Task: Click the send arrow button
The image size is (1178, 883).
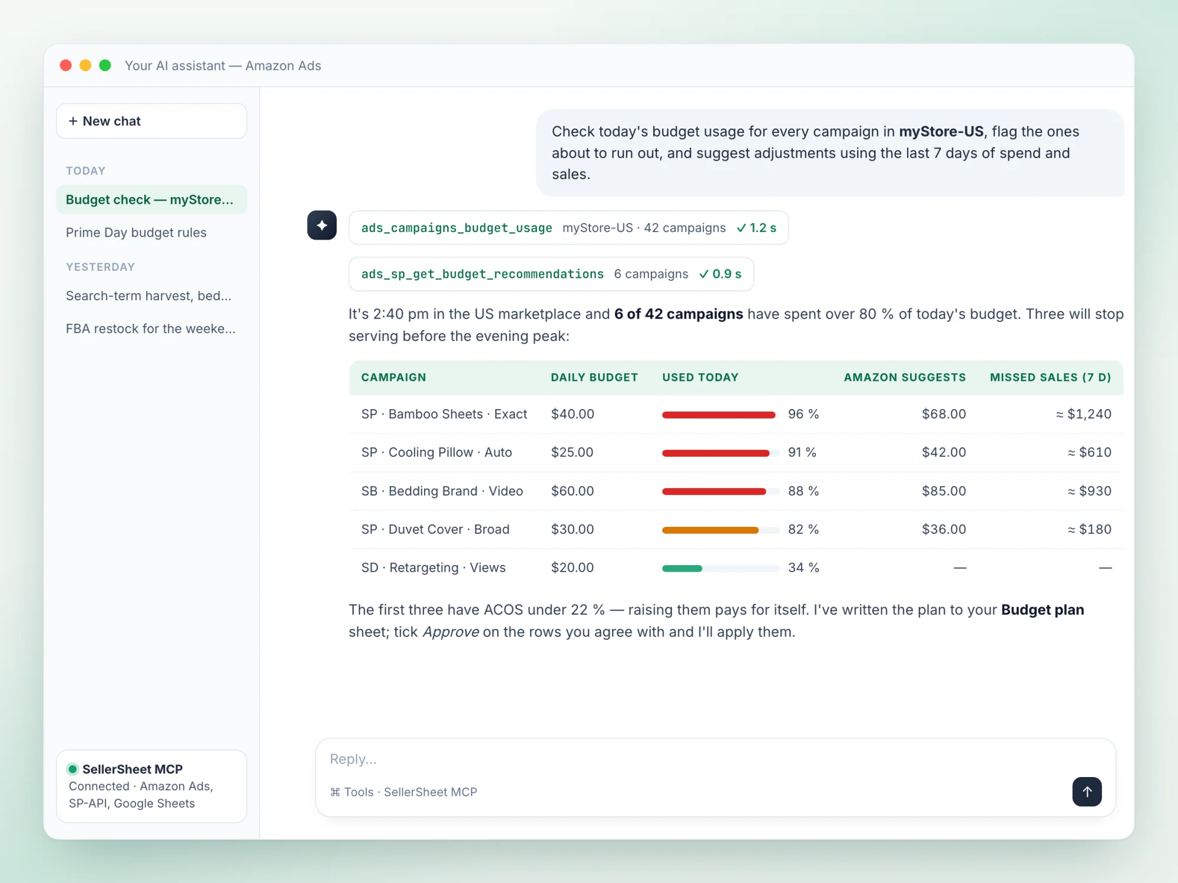Action: coord(1087,792)
